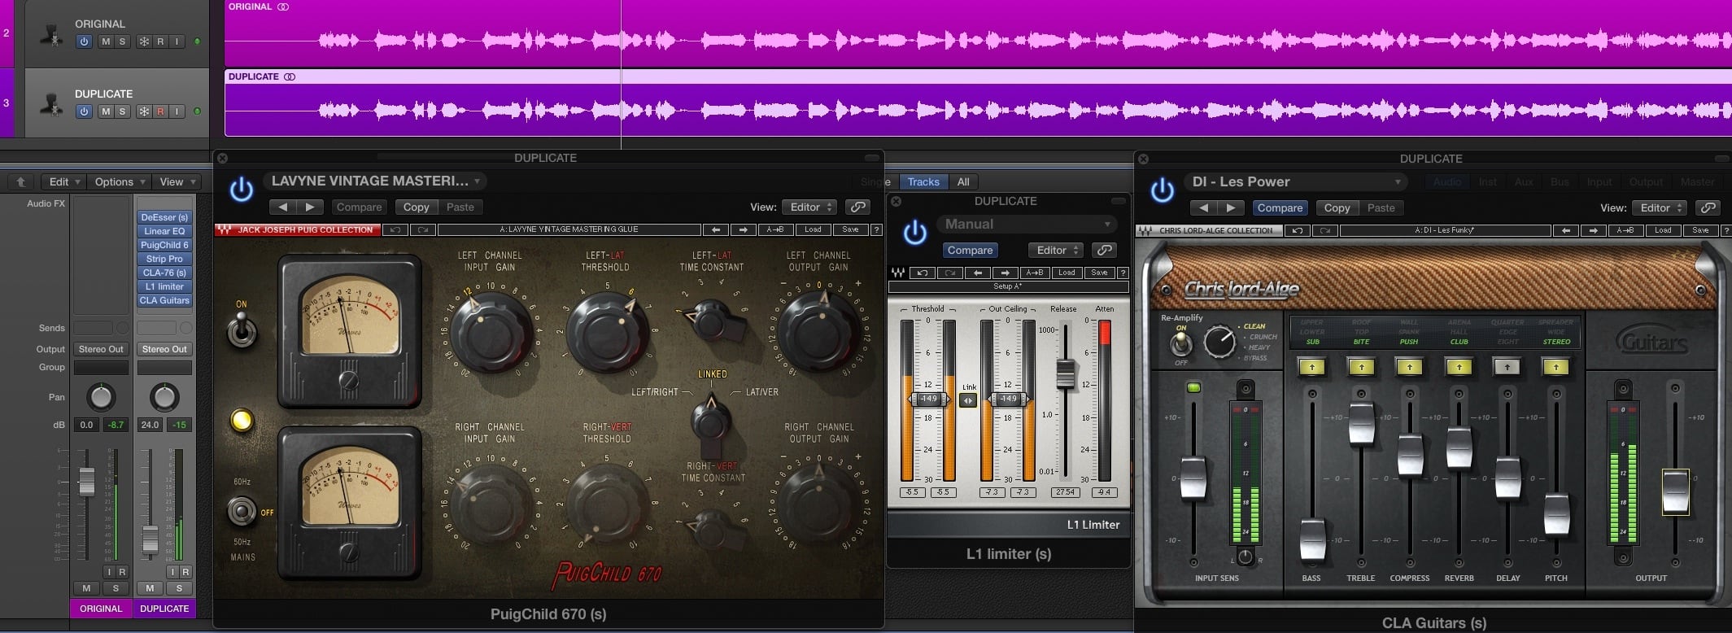Click CLA Guitars Treble BITE up-arrow button
The image size is (1732, 633).
1361,367
